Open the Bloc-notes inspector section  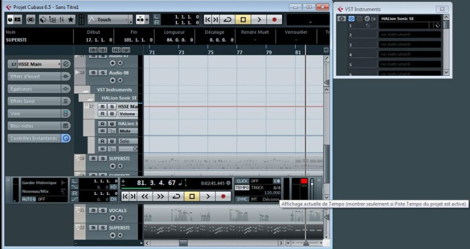[x=34, y=126]
